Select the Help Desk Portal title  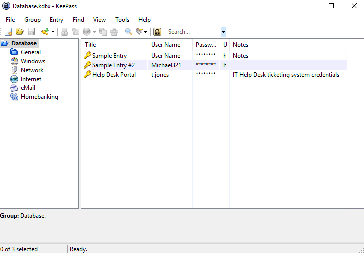point(114,75)
